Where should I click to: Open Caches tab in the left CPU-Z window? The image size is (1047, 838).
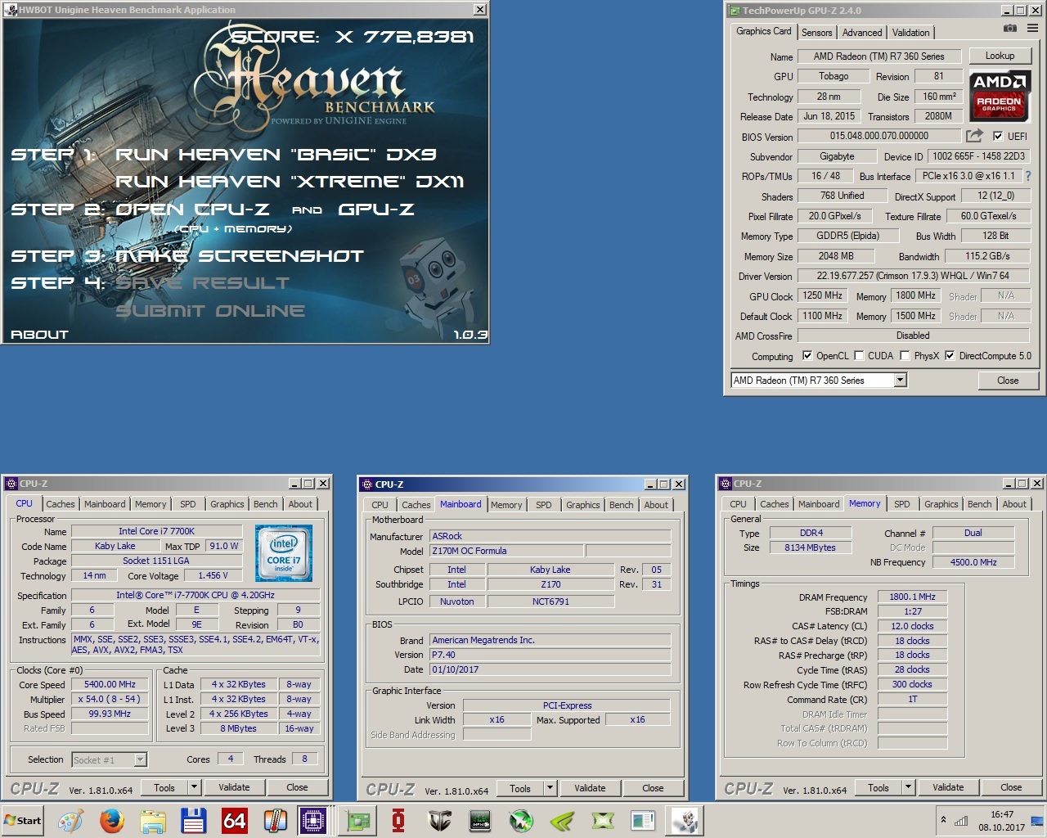pos(61,504)
